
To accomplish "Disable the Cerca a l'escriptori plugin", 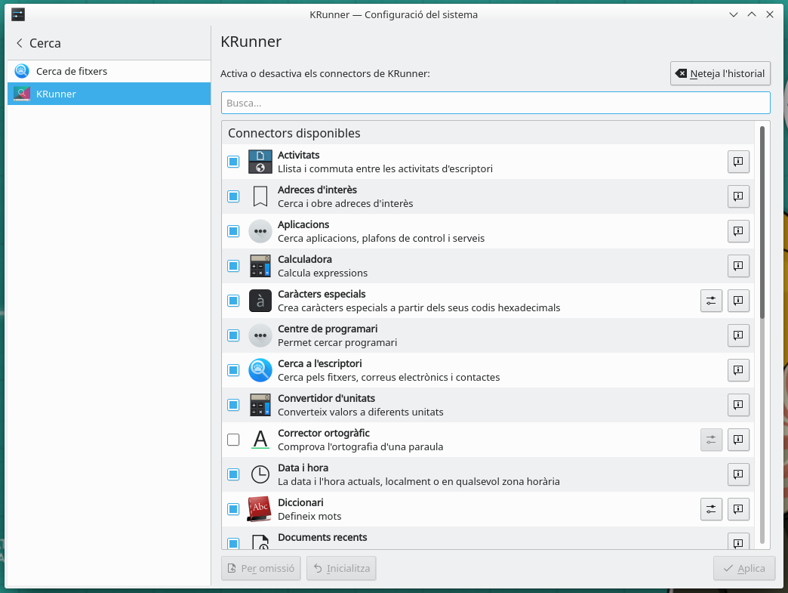I will tap(233, 370).
